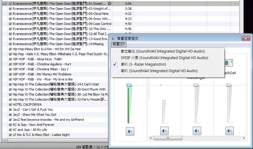The height and width of the screenshot is (149, 253).
Task: Click the FlashGet volume slider handle
Action: (x=229, y=85)
